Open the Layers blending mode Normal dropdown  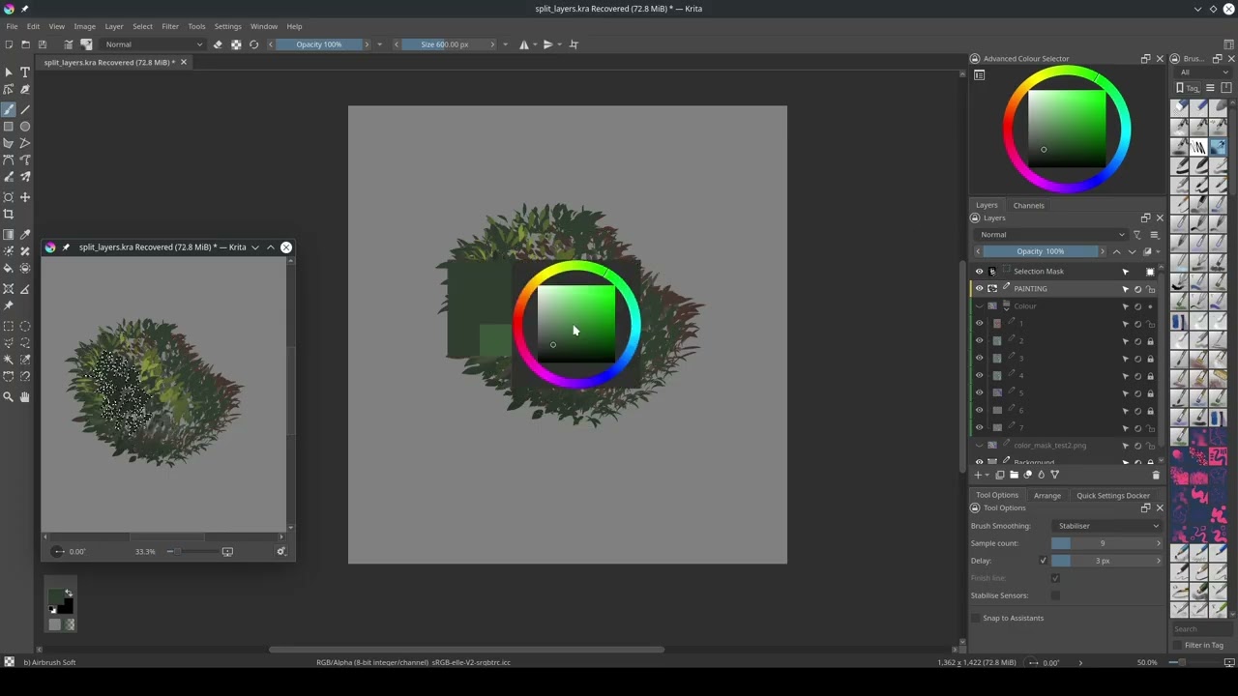[x=1051, y=235]
